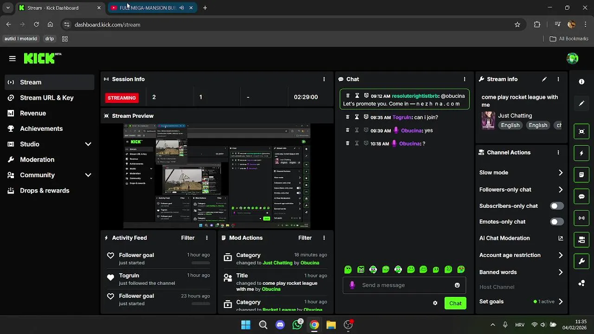
Task: Expand the Studio sidebar section
Action: 88,144
